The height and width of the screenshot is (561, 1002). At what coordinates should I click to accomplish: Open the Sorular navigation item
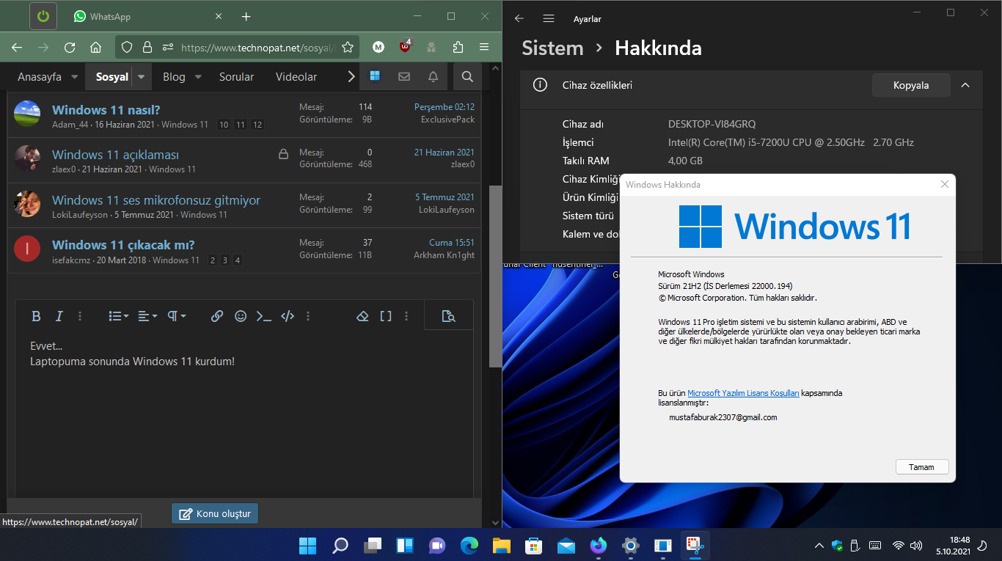(x=236, y=77)
